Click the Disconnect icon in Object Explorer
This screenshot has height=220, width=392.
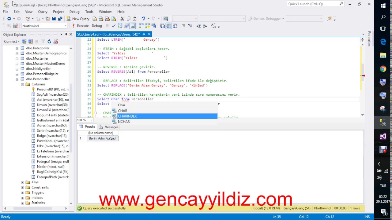tap(30, 41)
